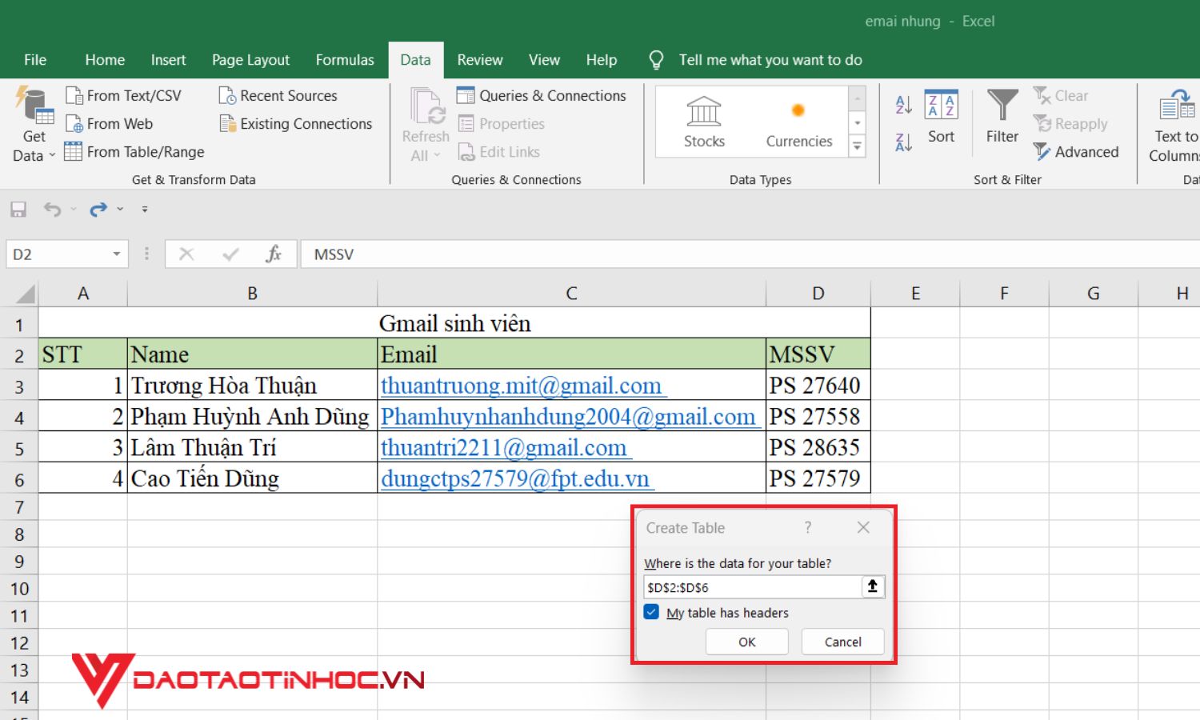Expand the Data Types gallery
The height and width of the screenshot is (720, 1200).
click(858, 146)
